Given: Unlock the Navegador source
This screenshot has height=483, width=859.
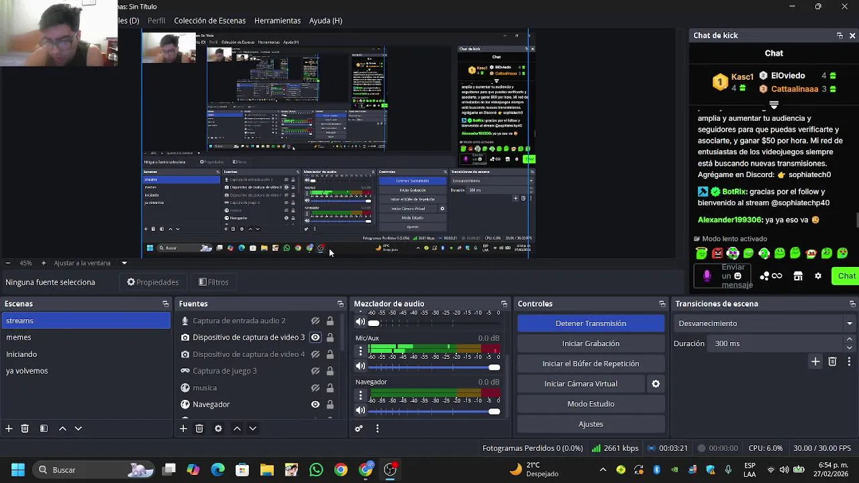Looking at the screenshot, I should 330,405.
